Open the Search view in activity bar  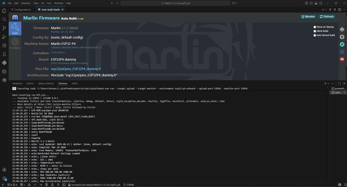[4, 19]
